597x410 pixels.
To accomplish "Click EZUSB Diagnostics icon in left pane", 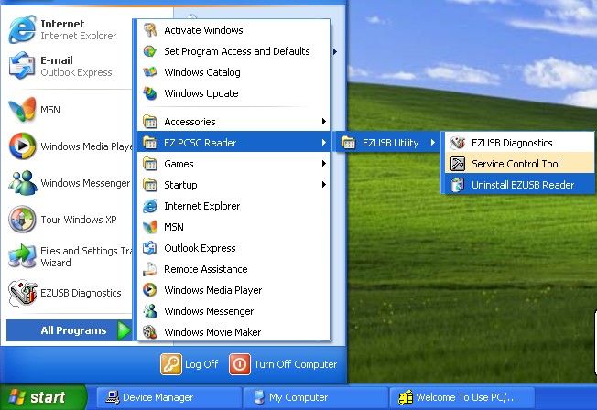I will (x=22, y=292).
